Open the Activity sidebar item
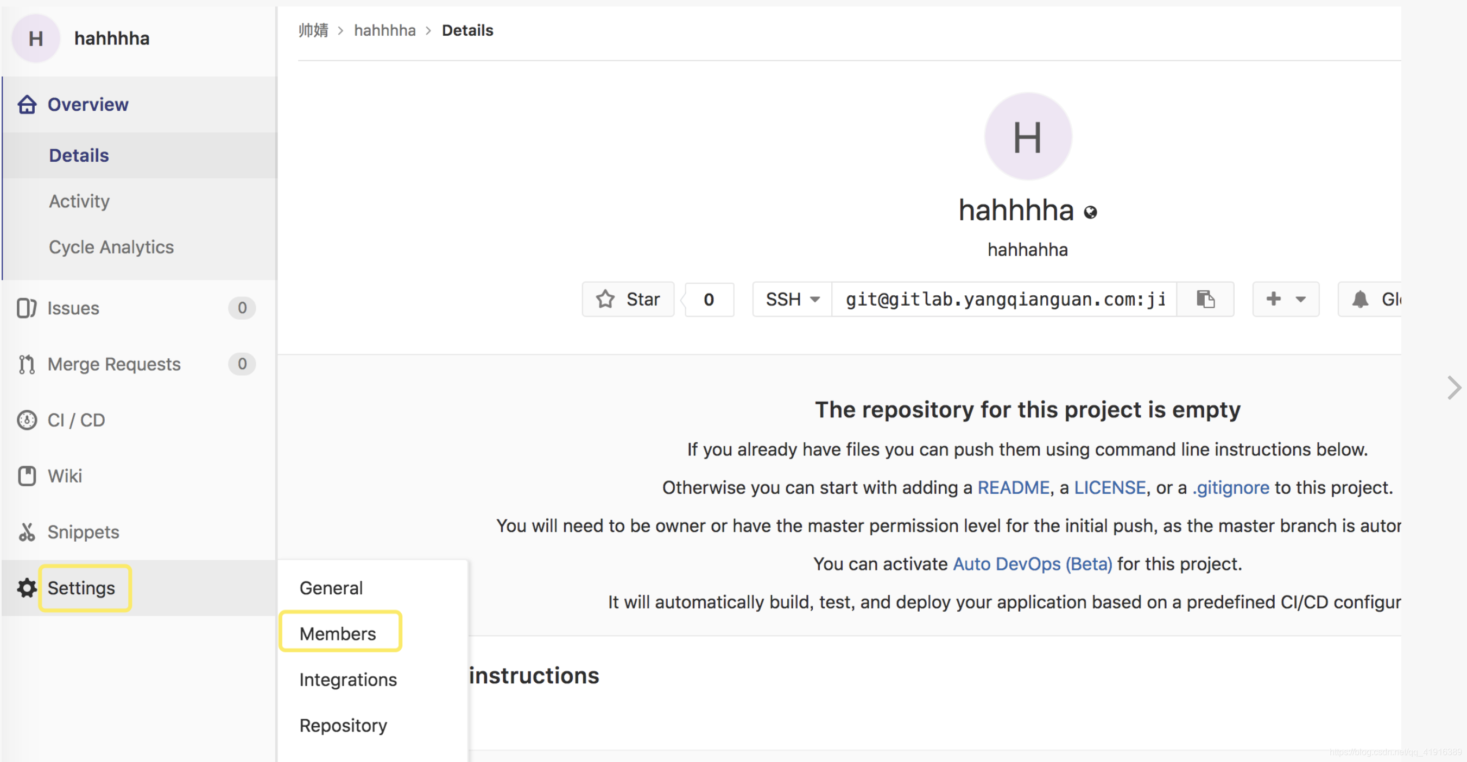Screen dimensions: 1467x762 point(79,201)
